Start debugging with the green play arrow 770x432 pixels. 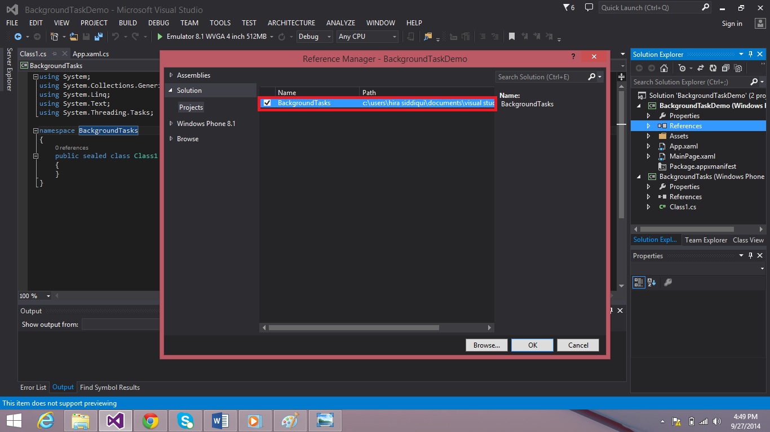point(160,37)
